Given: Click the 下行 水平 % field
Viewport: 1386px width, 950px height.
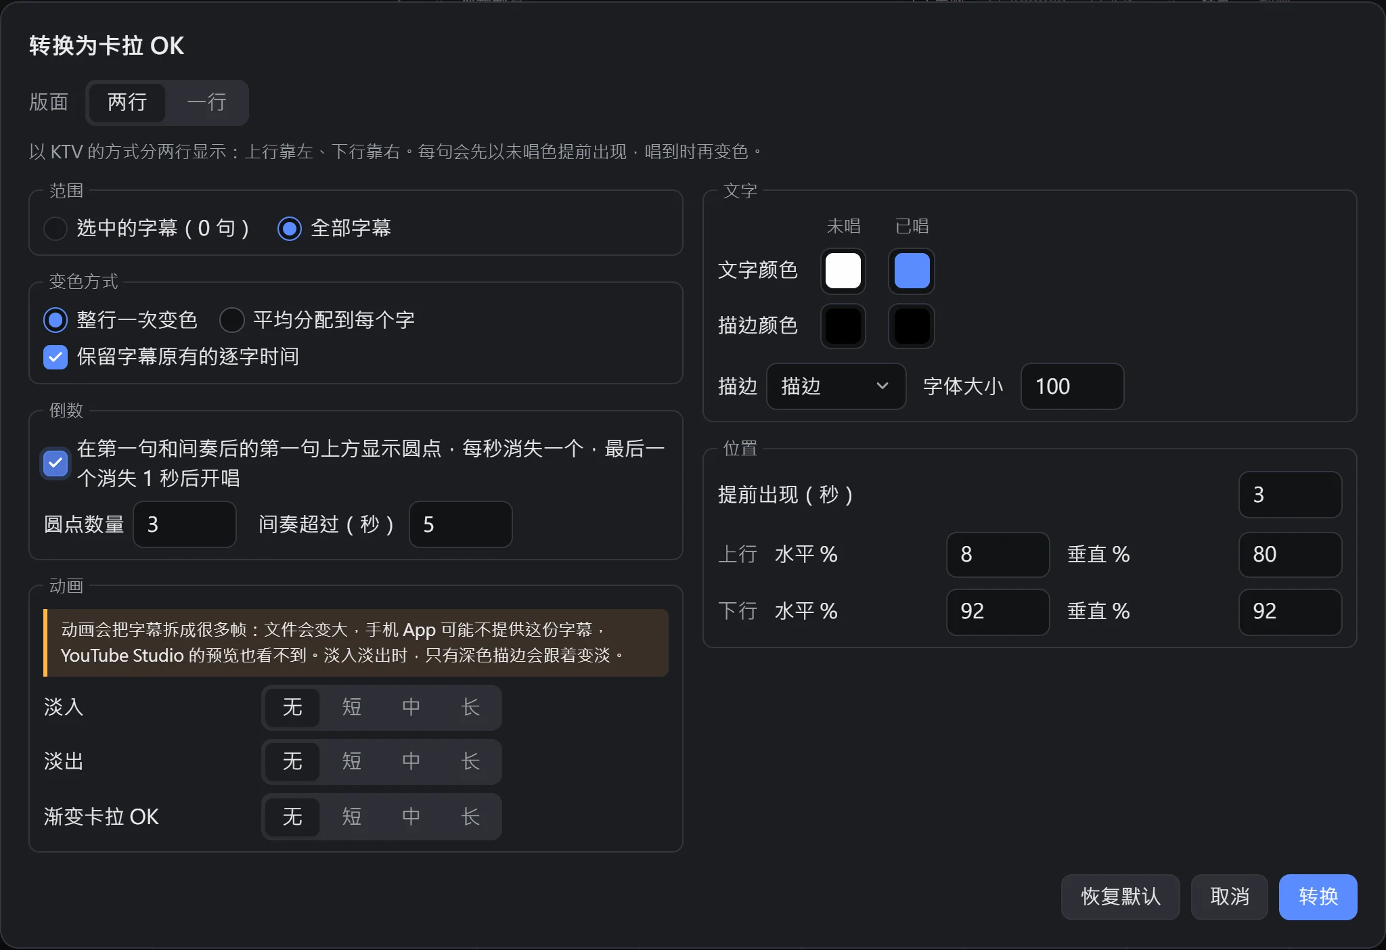Looking at the screenshot, I should [x=998, y=612].
